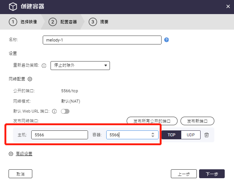This screenshot has width=234, height=183.
Task: Click the network configuration gear icon
Action: click(30, 79)
